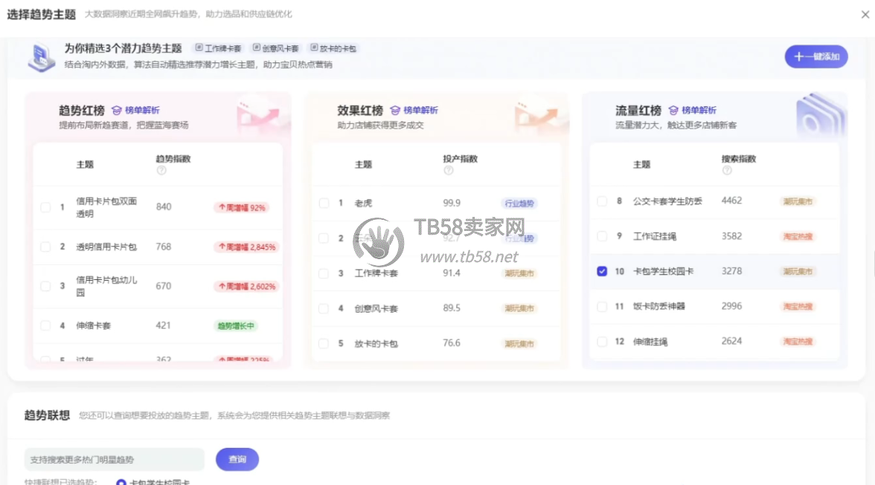Click the trend index value 840

click(x=164, y=206)
